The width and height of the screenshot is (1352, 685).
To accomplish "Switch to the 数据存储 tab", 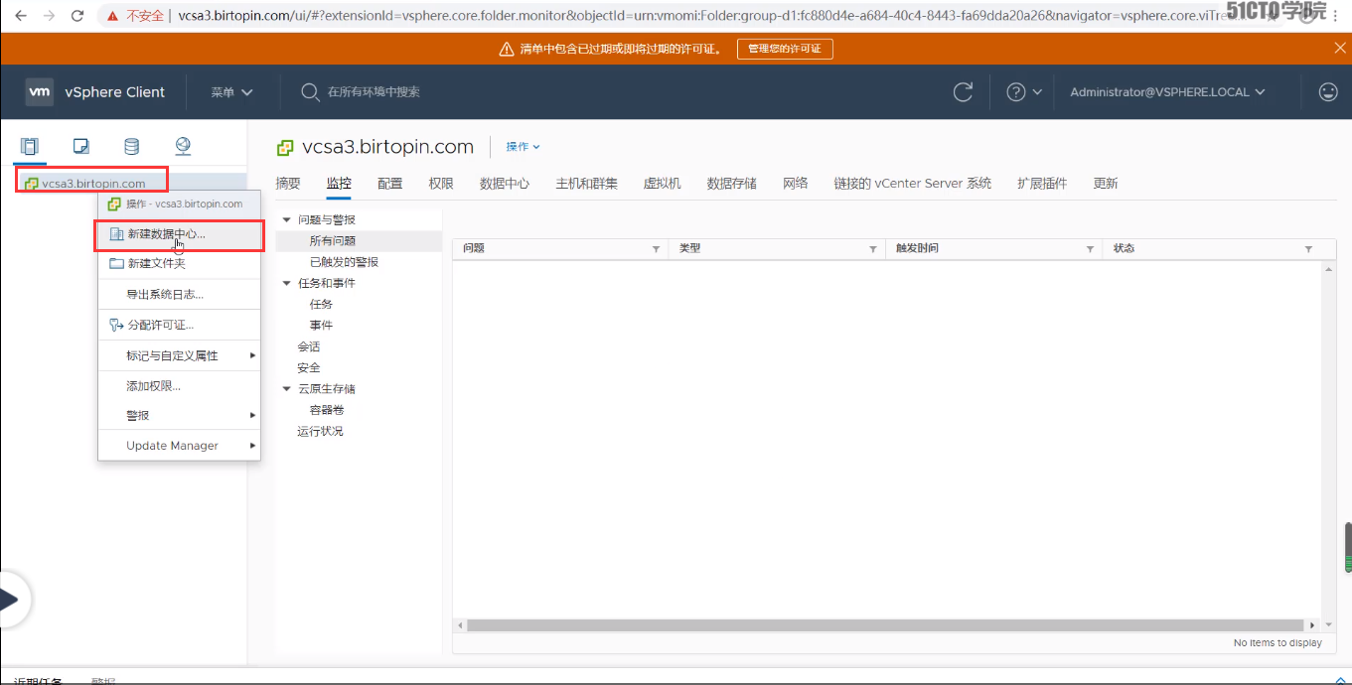I will click(732, 184).
